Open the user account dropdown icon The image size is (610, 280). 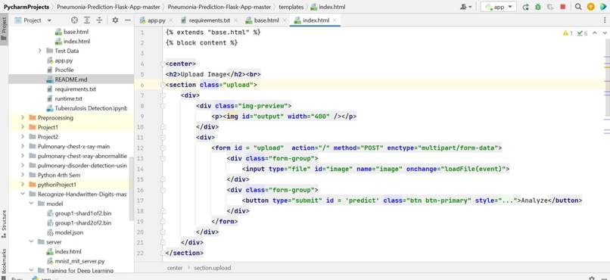465,7
